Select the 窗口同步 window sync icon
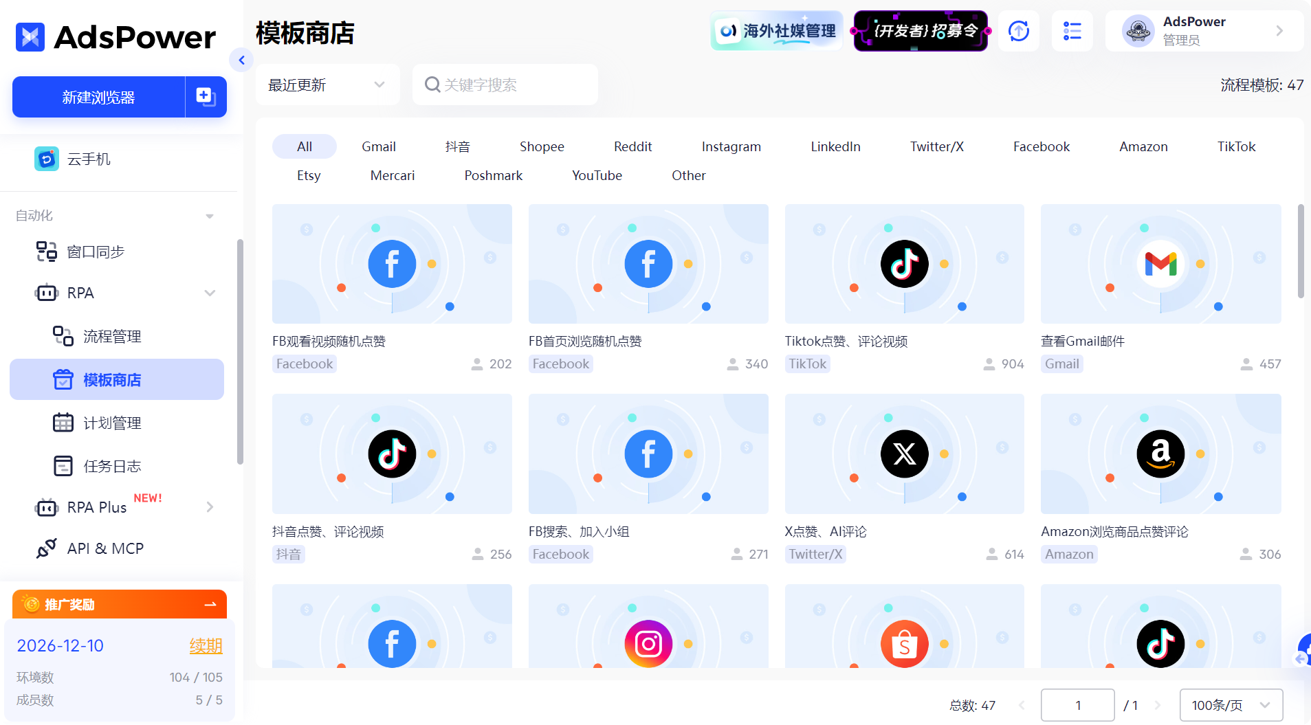The width and height of the screenshot is (1311, 725). (x=45, y=252)
